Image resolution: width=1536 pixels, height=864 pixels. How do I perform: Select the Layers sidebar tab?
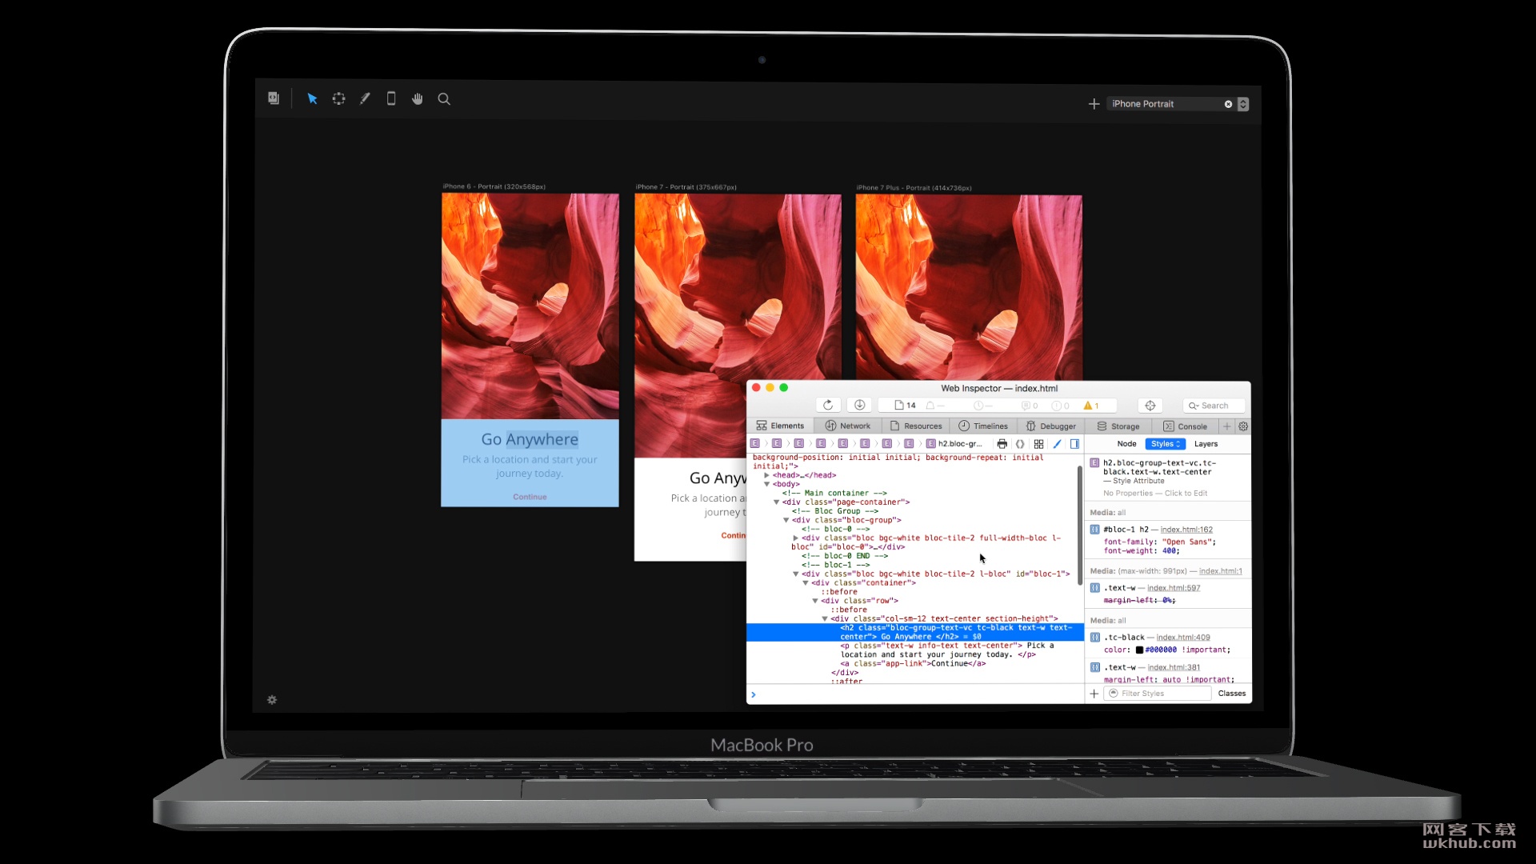(1206, 444)
